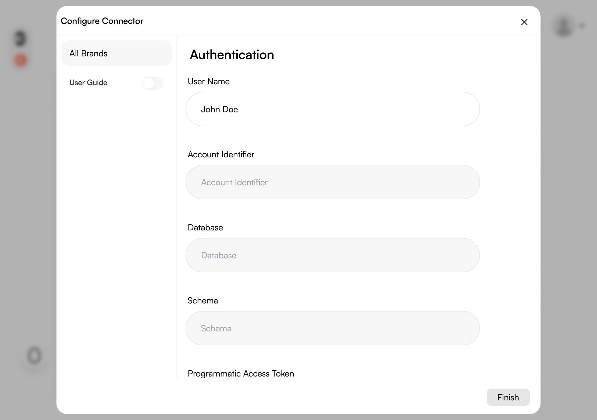Click into the Account Identifier input
The image size is (597, 420).
[x=332, y=182]
